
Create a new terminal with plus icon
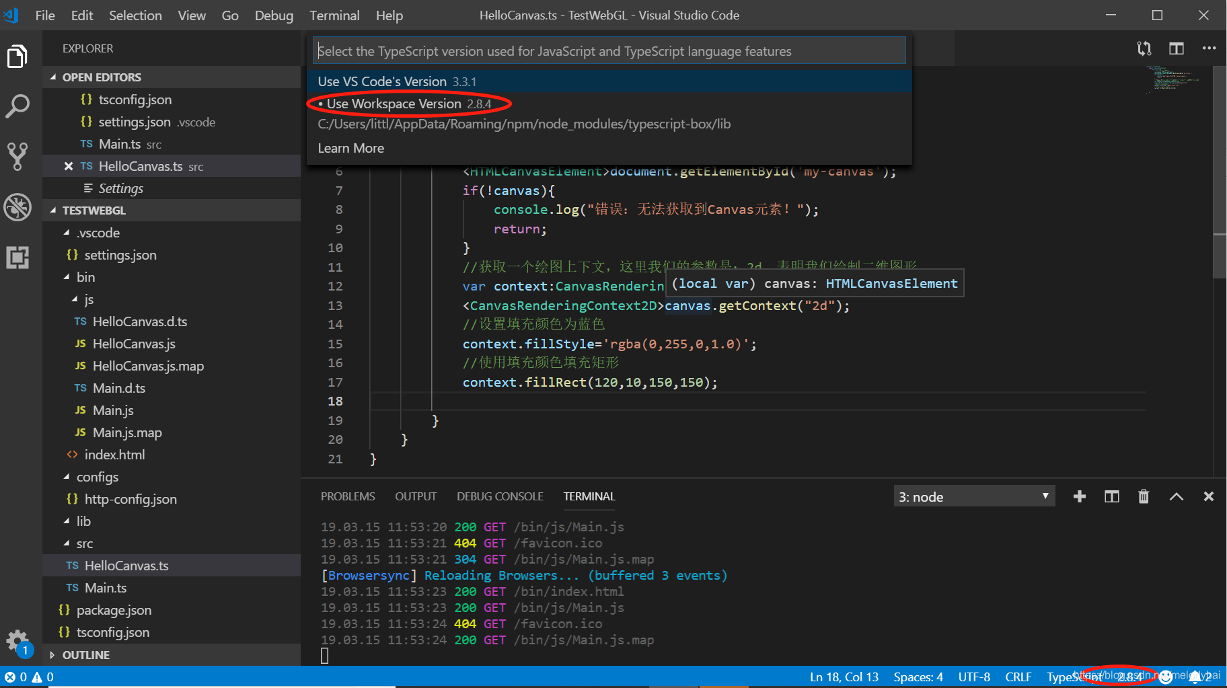(1080, 496)
